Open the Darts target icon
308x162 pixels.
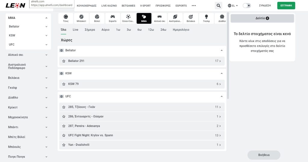pyautogui.click(x=191, y=18)
